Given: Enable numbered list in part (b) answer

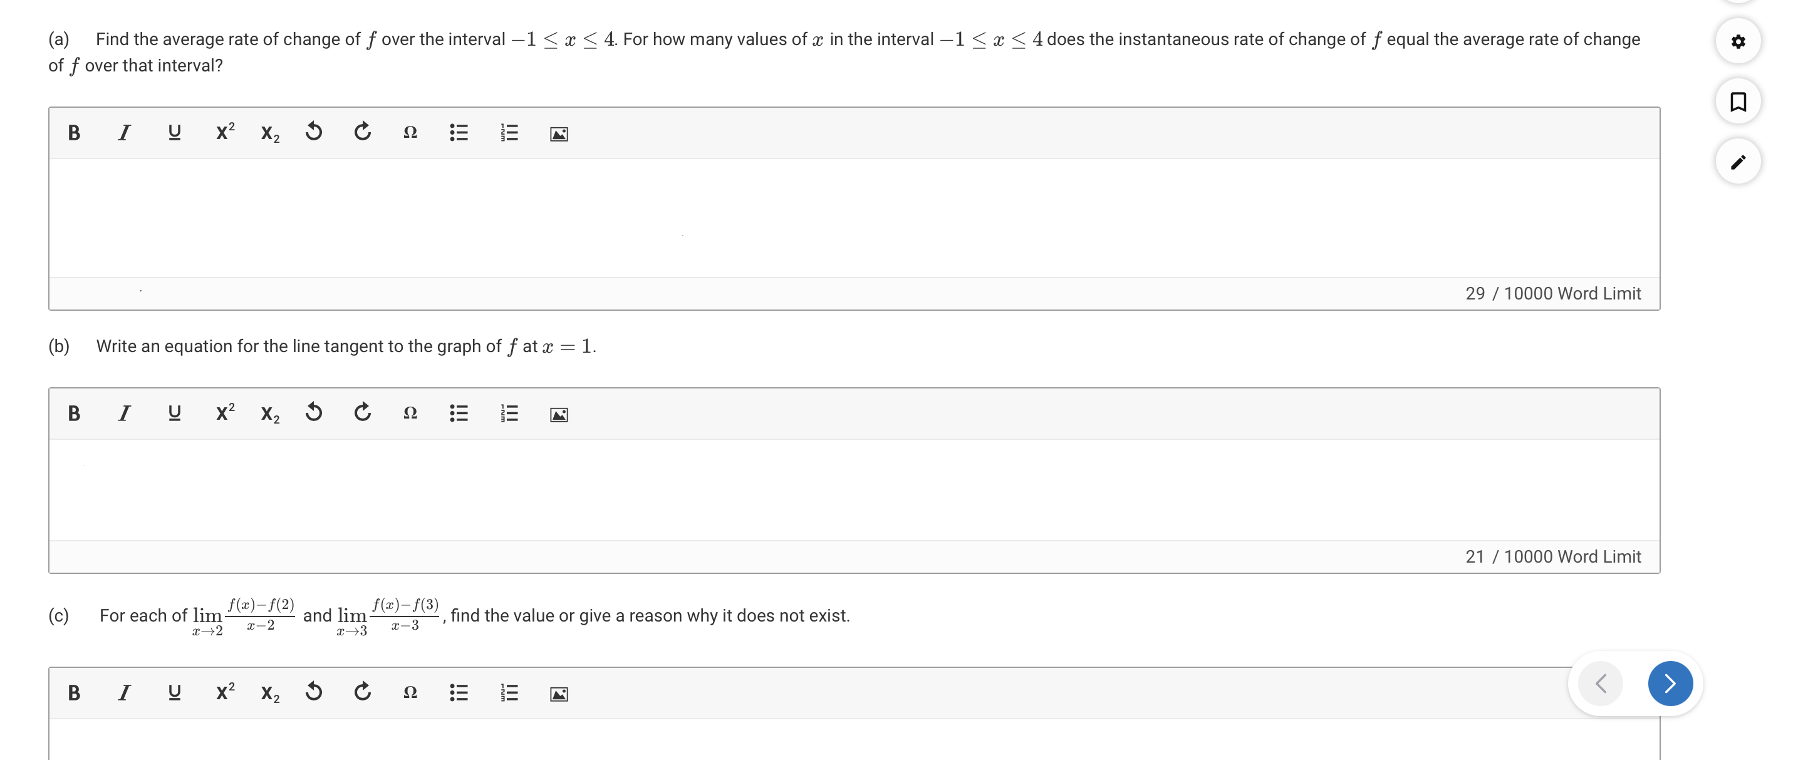Looking at the screenshot, I should coord(509,413).
